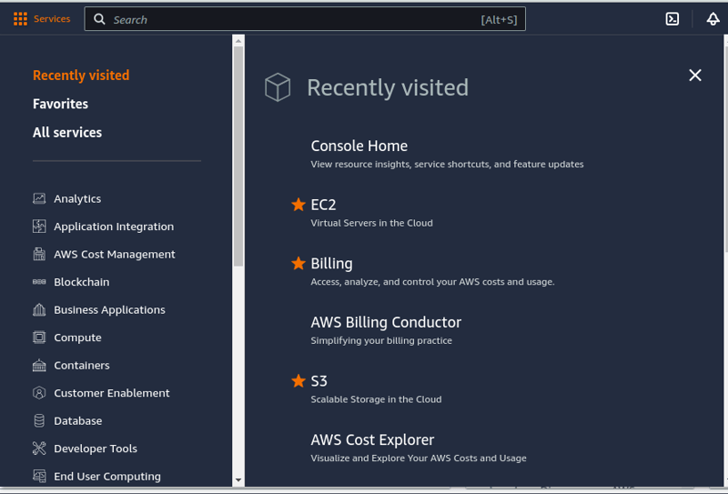Select the Recently visited tab

click(81, 76)
